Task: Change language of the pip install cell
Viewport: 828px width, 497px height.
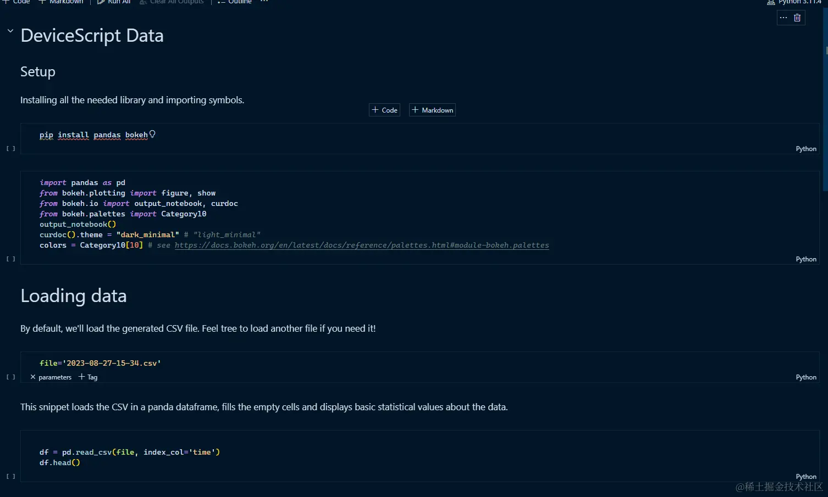Action: coord(806,149)
